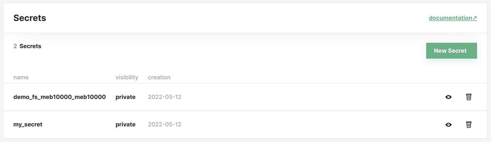Image resolution: width=491 pixels, height=142 pixels.
Task: Show the my_secret value using eye icon
Action: [448, 125]
